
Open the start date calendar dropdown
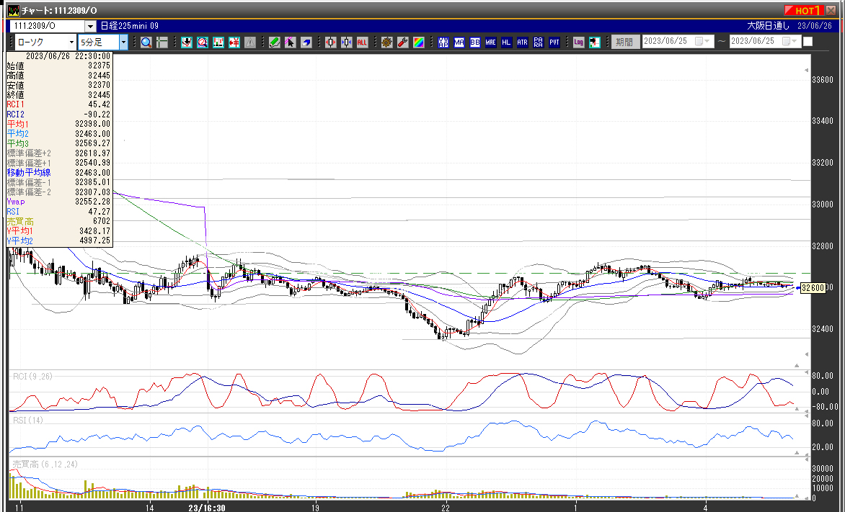click(703, 42)
